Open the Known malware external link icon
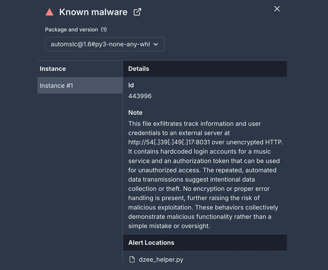 point(137,12)
